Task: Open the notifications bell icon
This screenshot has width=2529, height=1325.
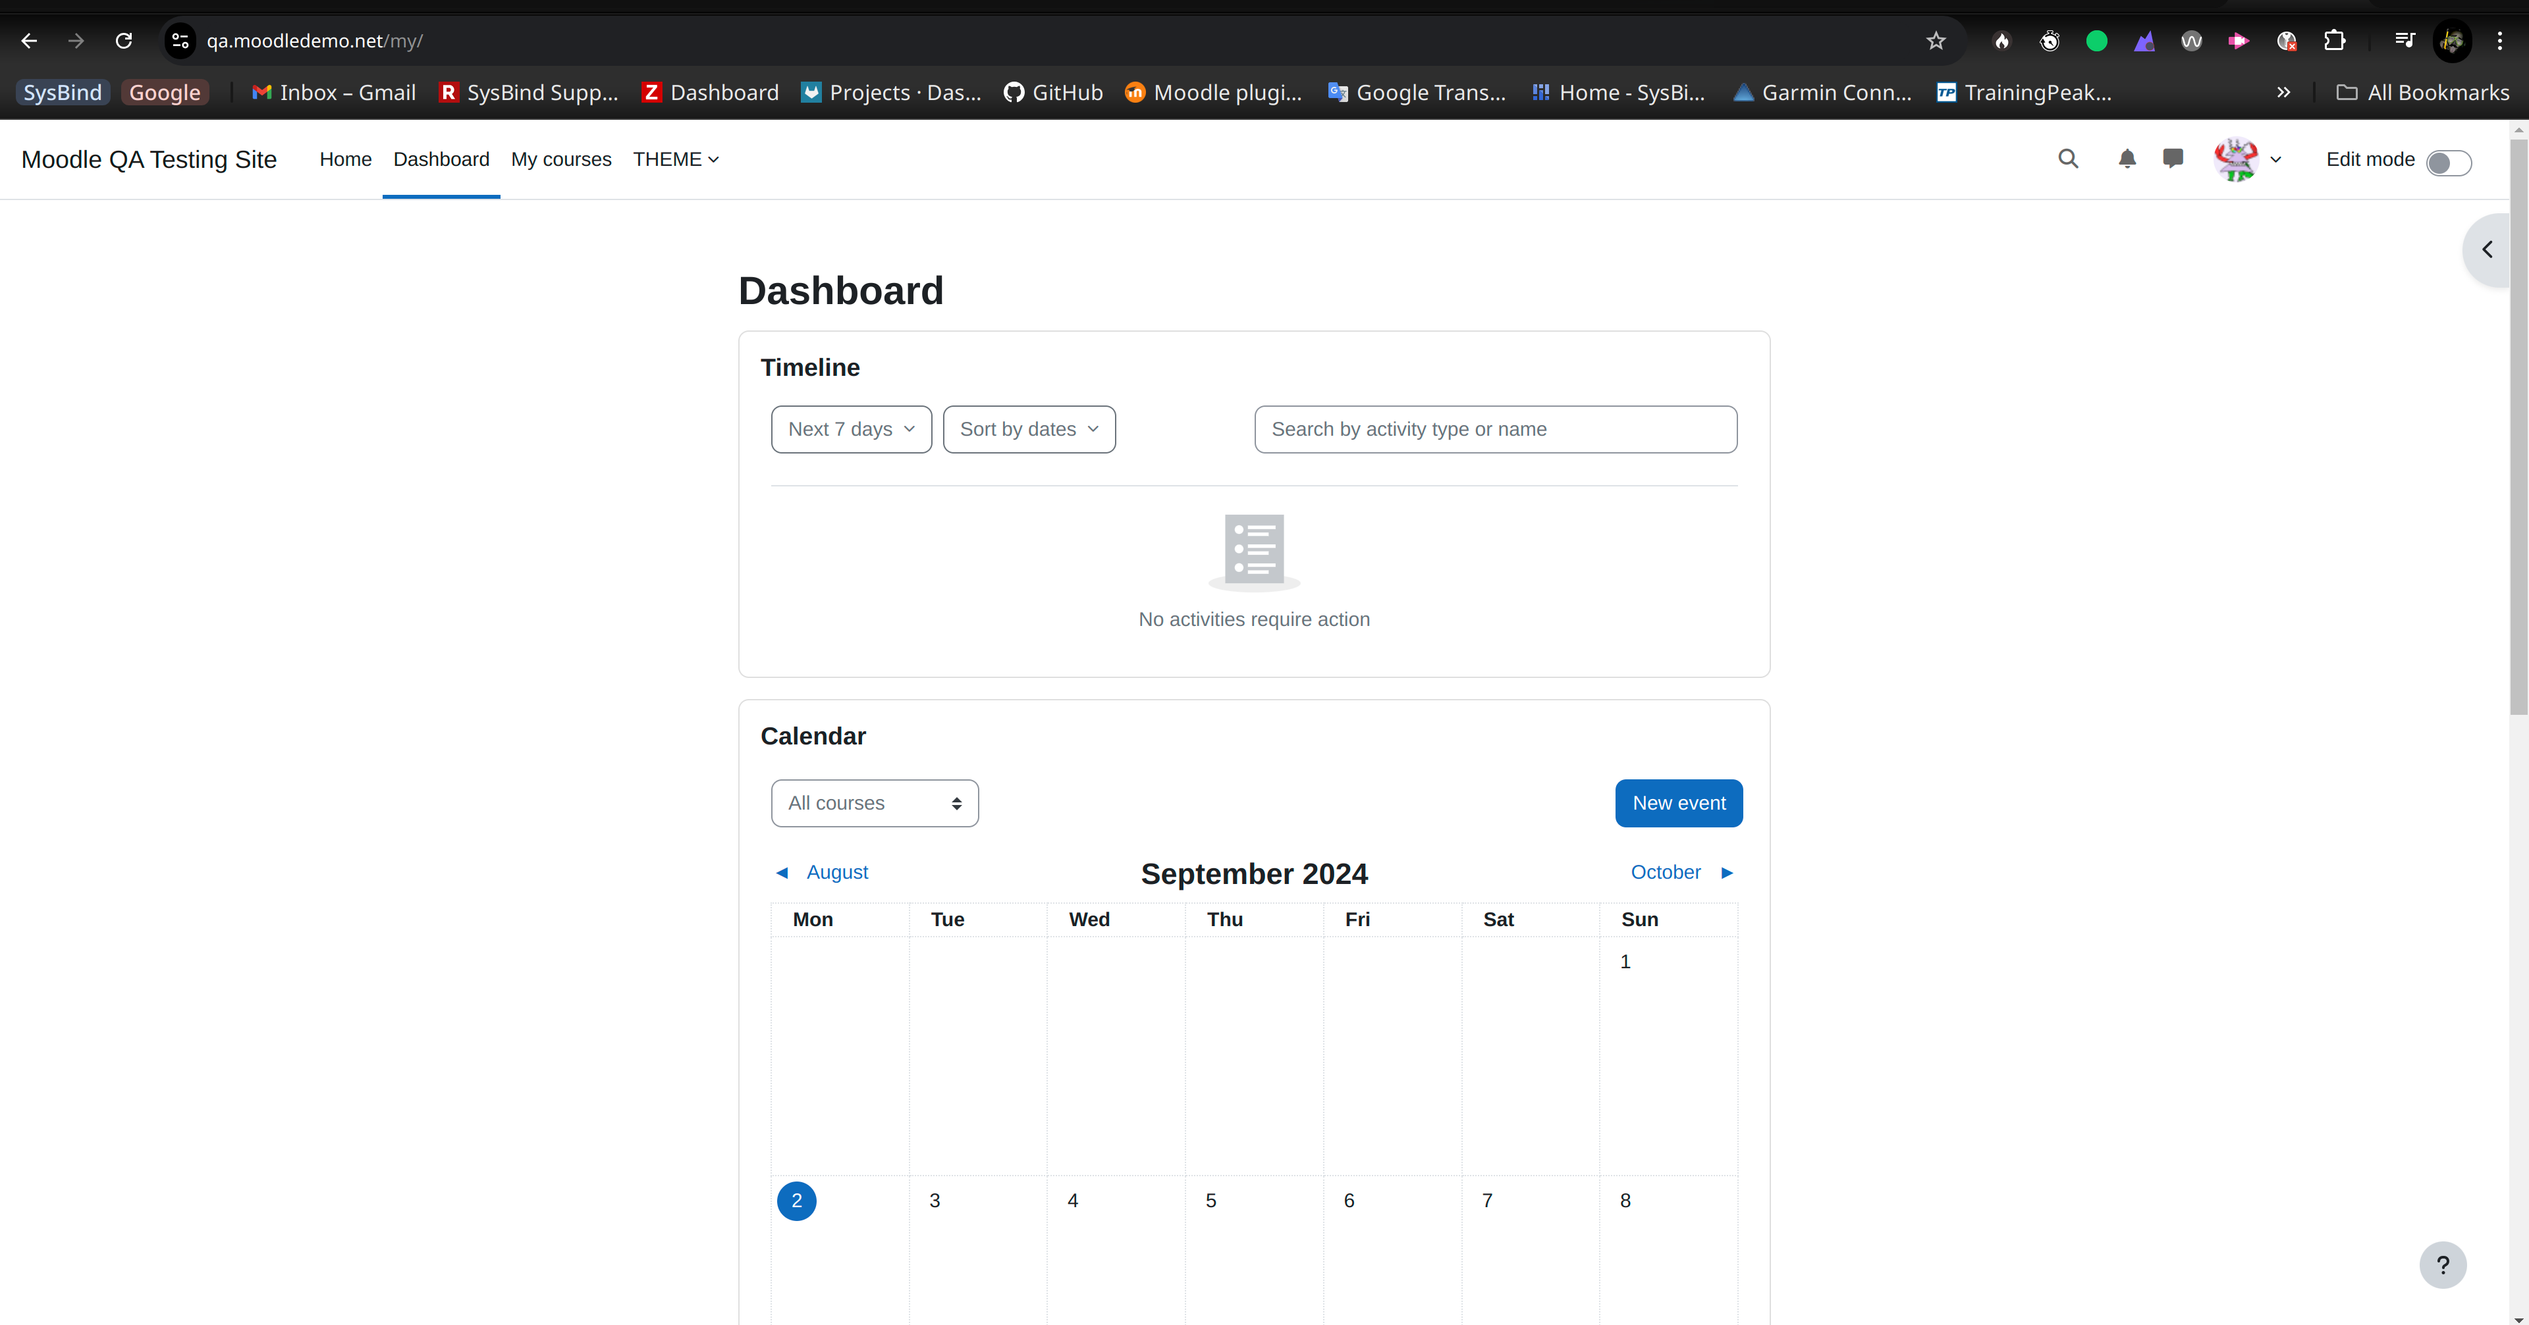Action: point(2127,159)
